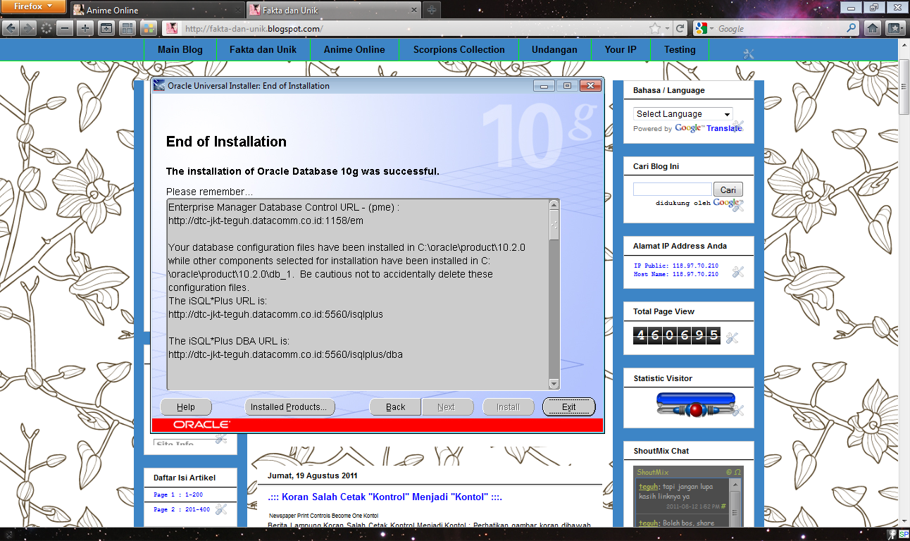Screen dimensions: 910x541
Task: Click the ShoutMix chat scrollbar up arrow
Action: click(735, 485)
